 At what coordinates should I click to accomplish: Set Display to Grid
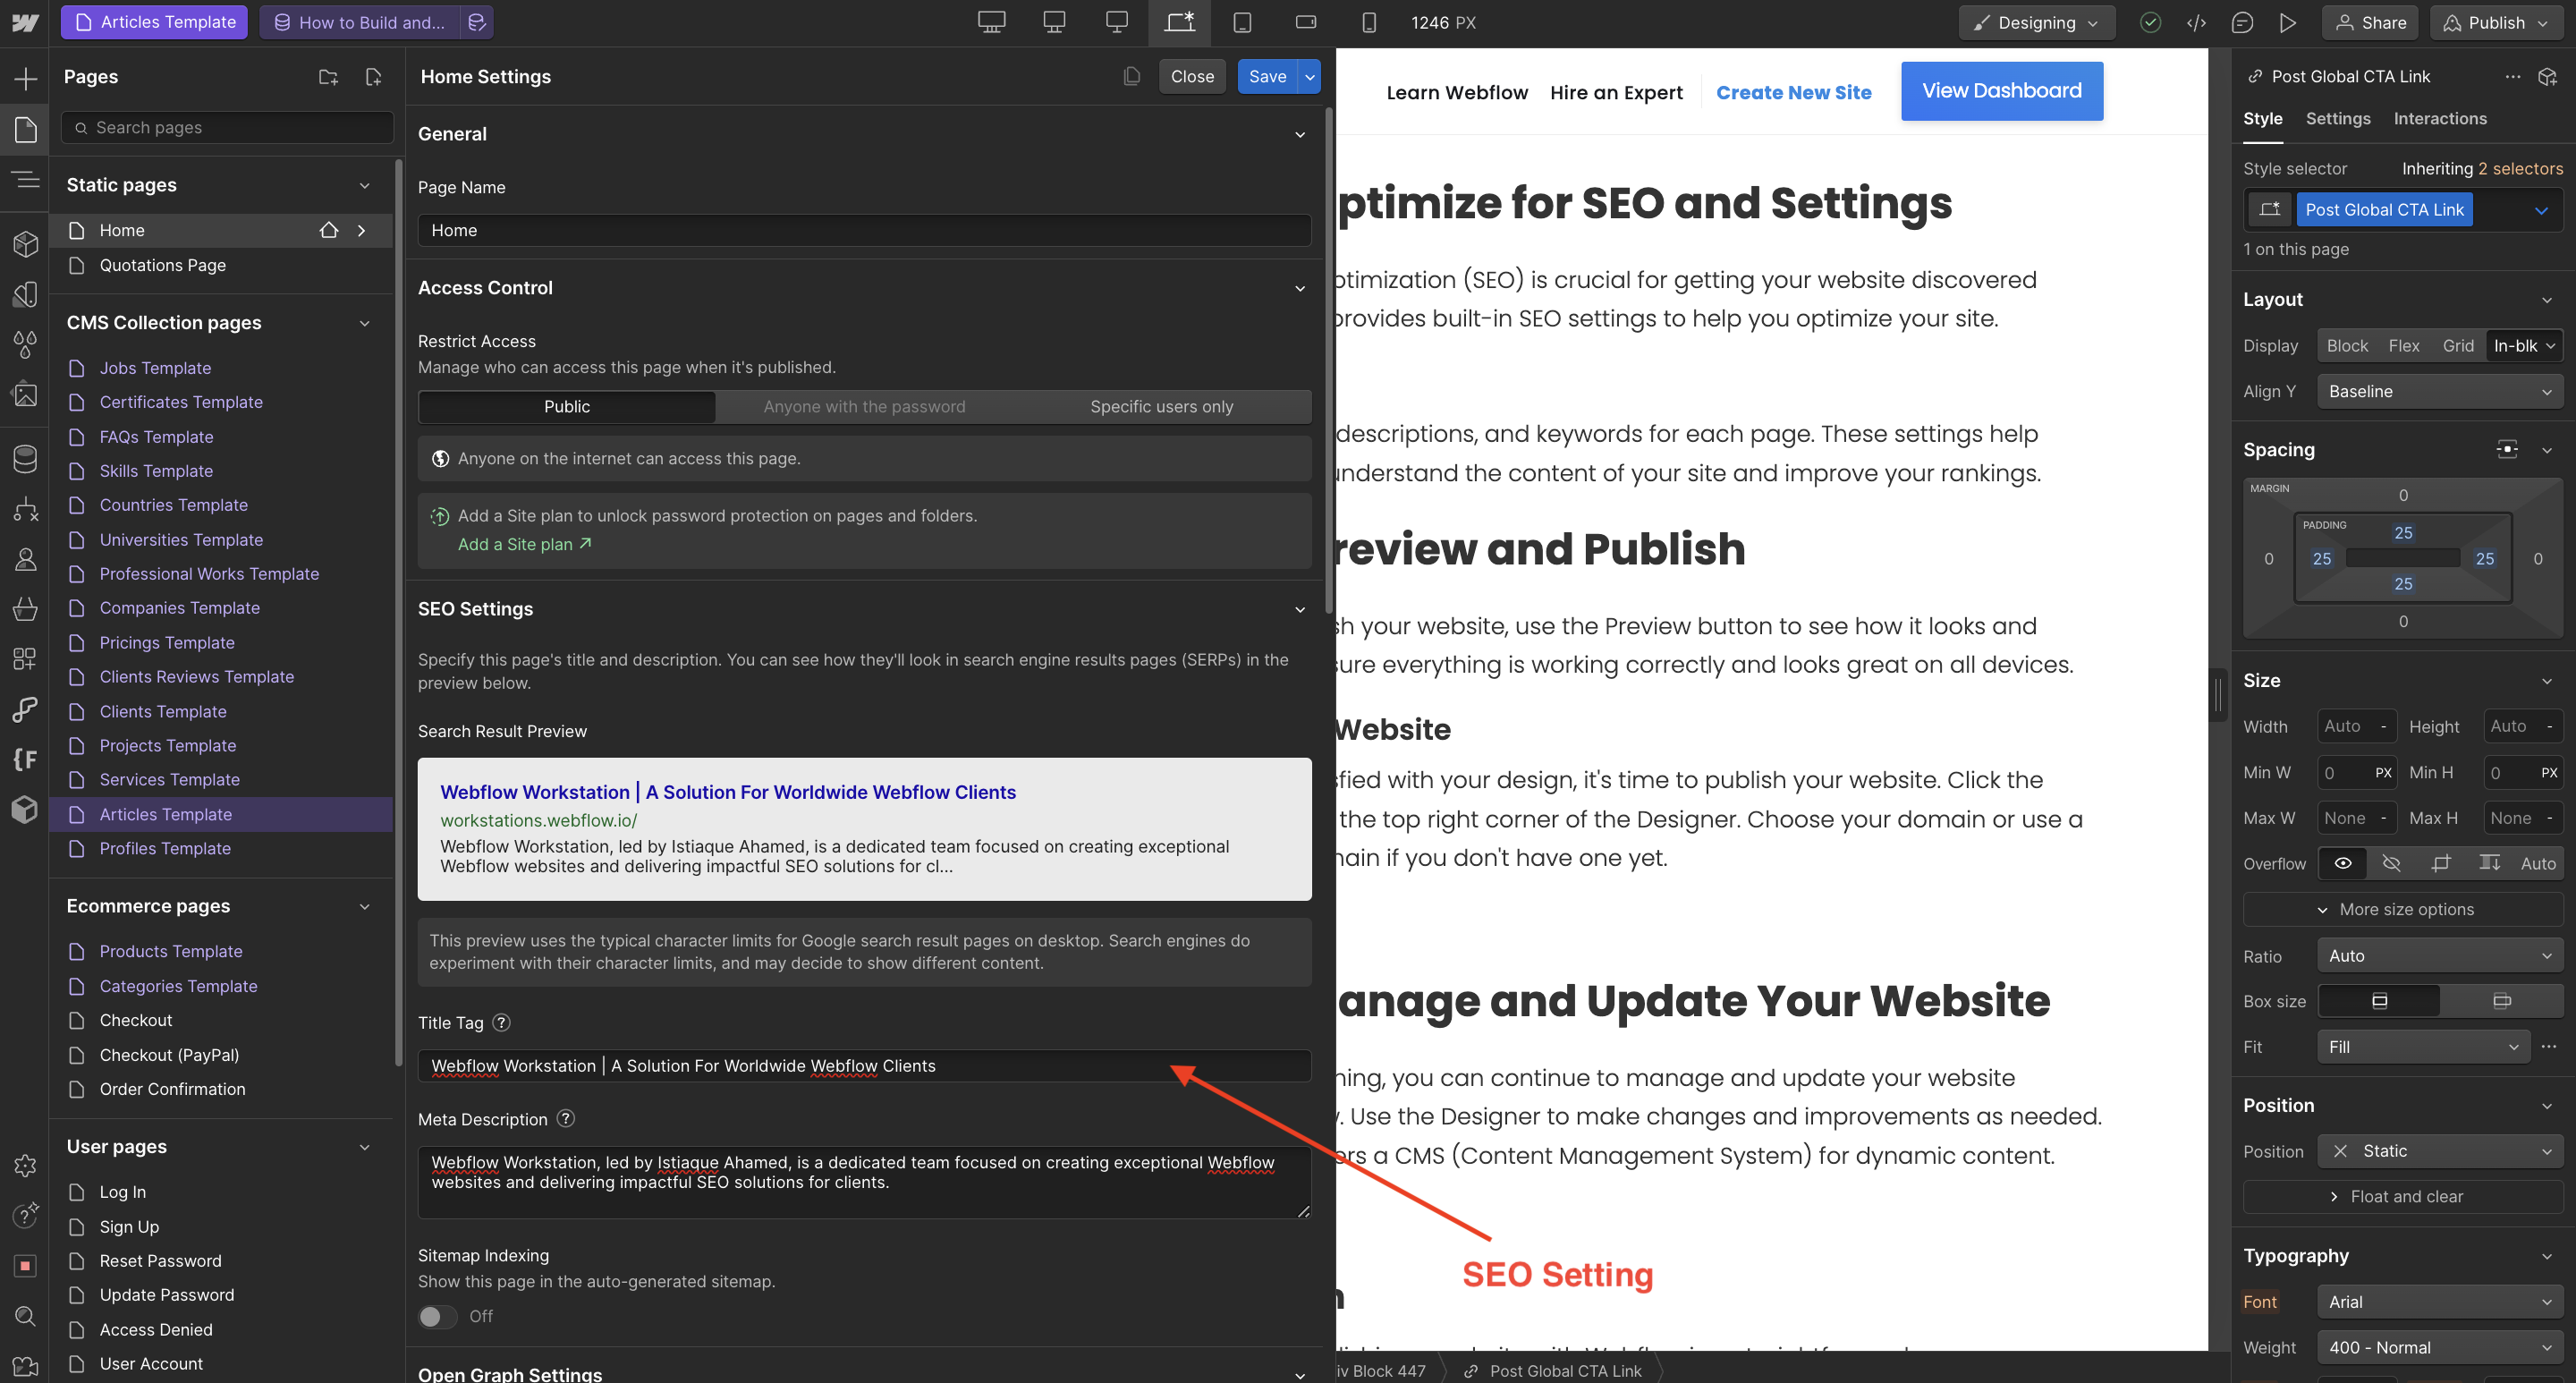point(2457,345)
